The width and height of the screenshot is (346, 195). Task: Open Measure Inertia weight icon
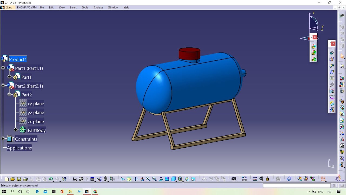click(268, 179)
